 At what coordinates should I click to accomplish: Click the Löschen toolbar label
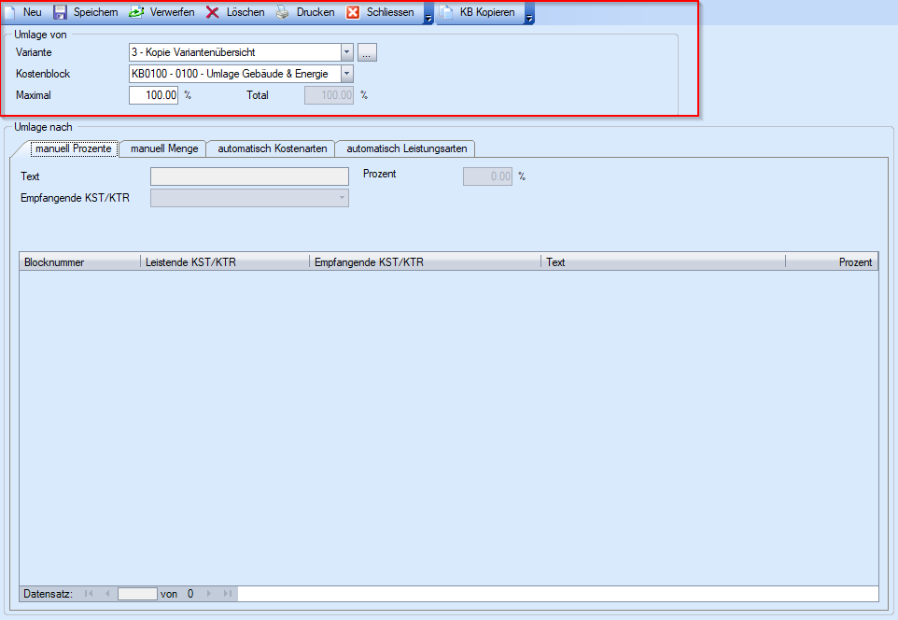(246, 12)
